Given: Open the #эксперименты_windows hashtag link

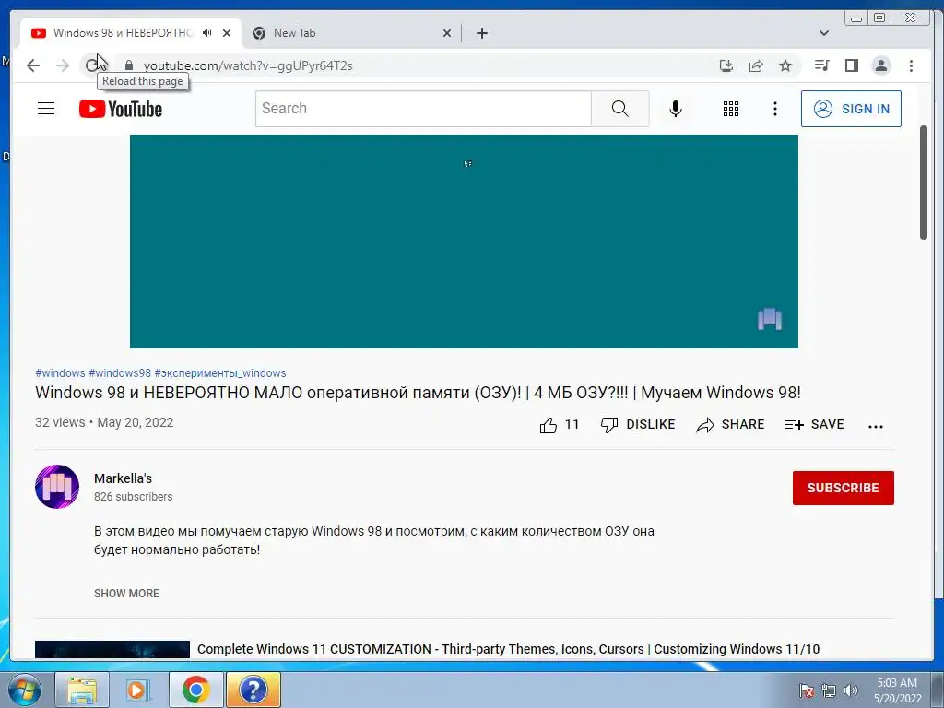Looking at the screenshot, I should (x=220, y=373).
